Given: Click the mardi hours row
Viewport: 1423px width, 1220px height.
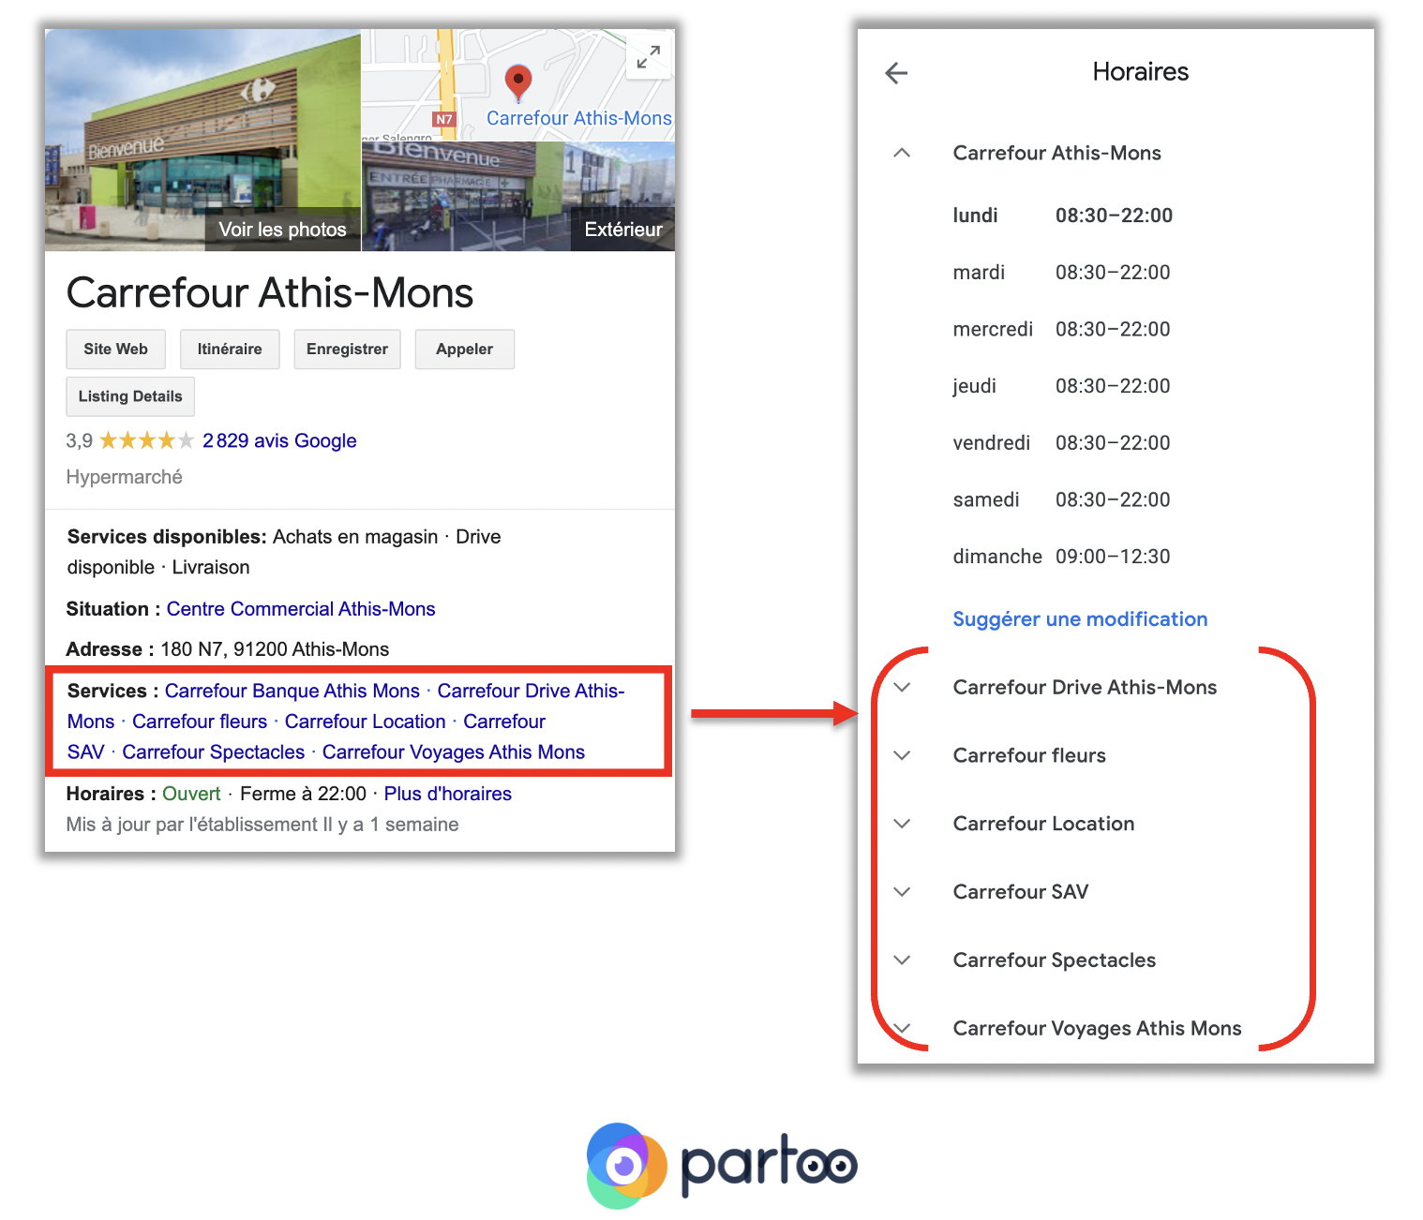Looking at the screenshot, I should tap(1062, 273).
